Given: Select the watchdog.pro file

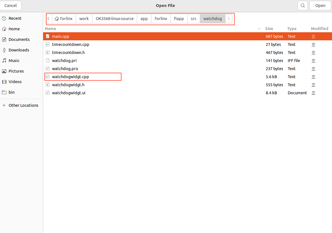Looking at the screenshot, I should point(65,69).
